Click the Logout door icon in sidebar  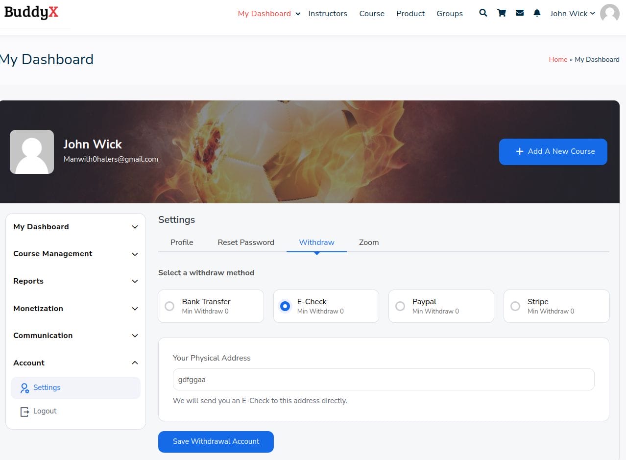pyautogui.click(x=24, y=412)
